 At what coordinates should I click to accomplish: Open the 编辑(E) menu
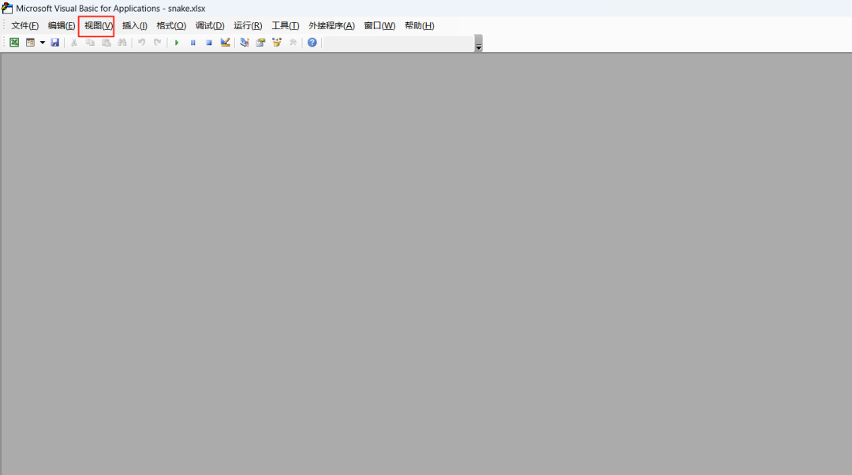(62, 25)
